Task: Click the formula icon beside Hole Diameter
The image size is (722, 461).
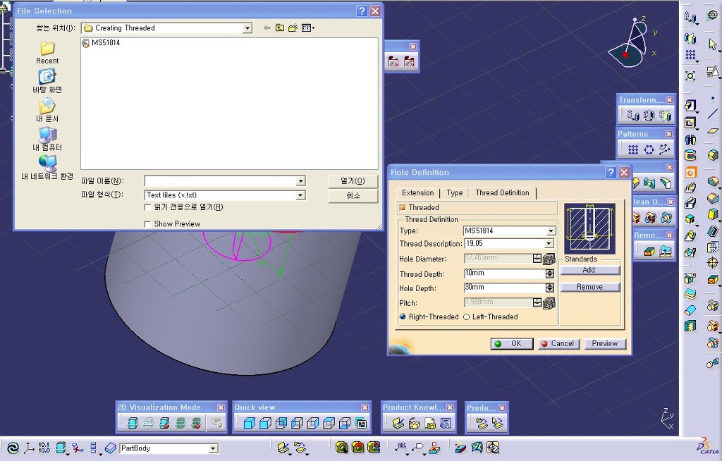Action: pyautogui.click(x=549, y=259)
